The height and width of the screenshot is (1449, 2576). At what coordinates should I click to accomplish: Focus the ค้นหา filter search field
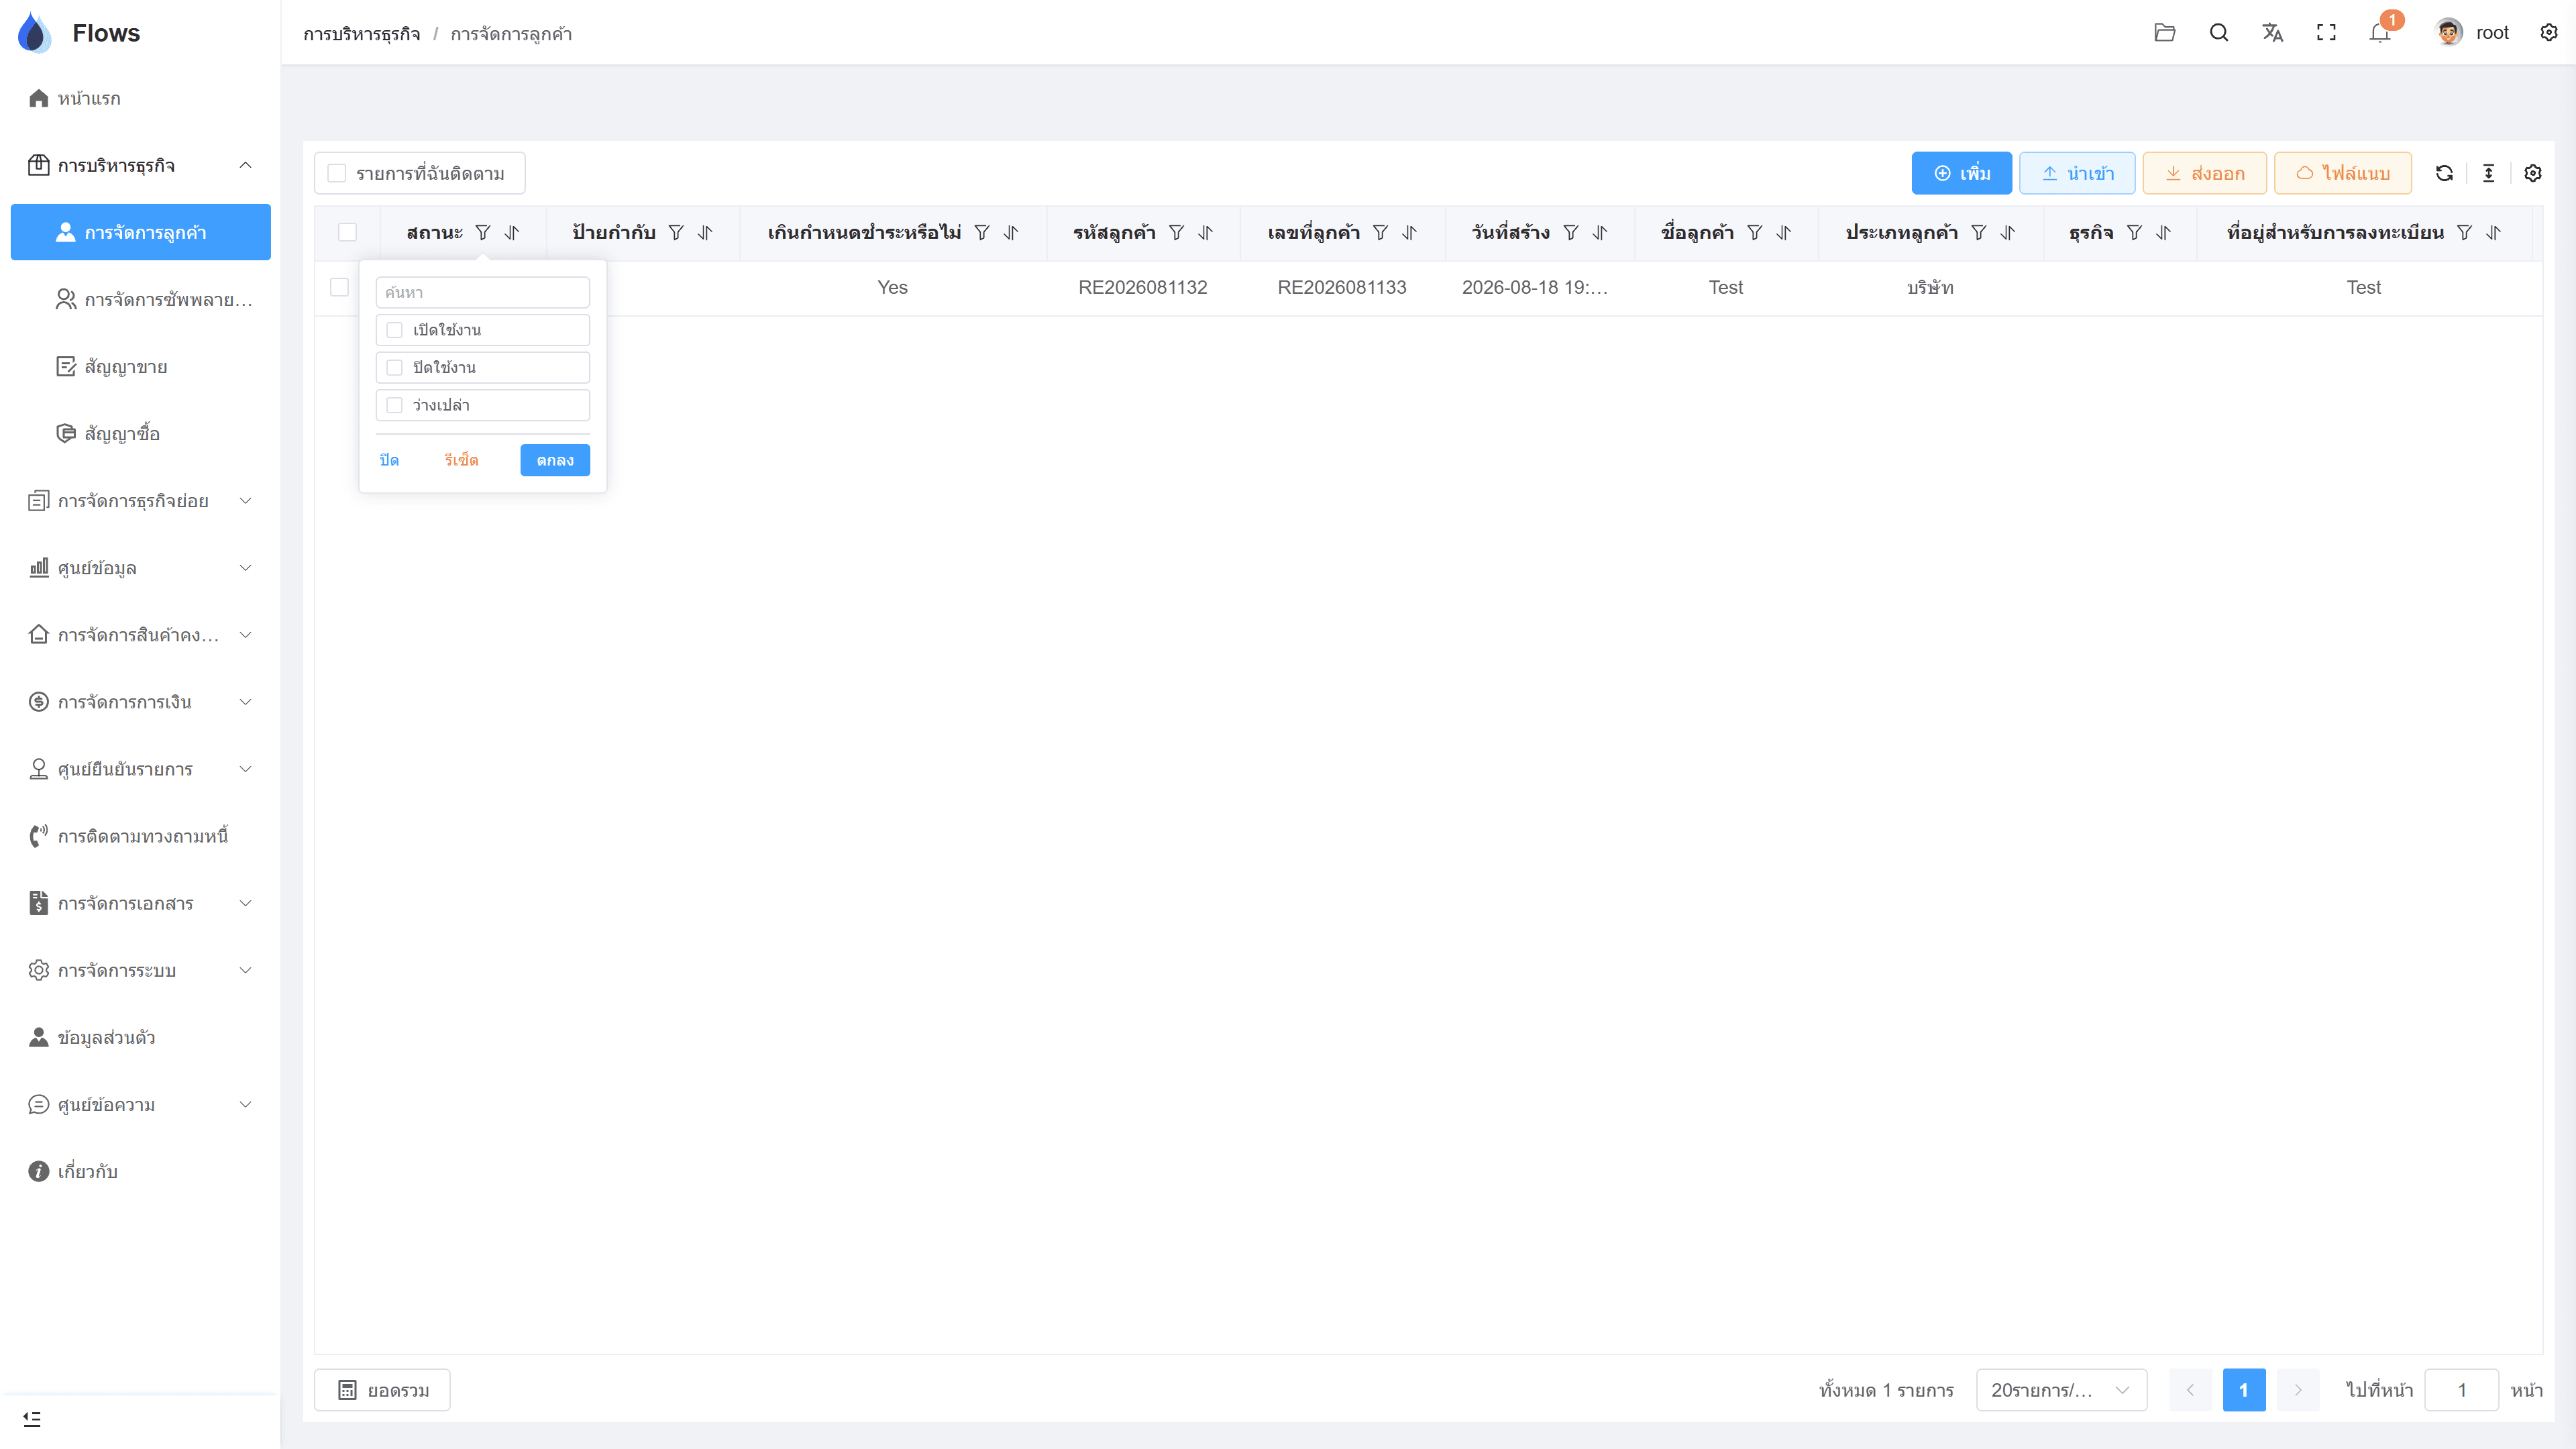(x=483, y=292)
